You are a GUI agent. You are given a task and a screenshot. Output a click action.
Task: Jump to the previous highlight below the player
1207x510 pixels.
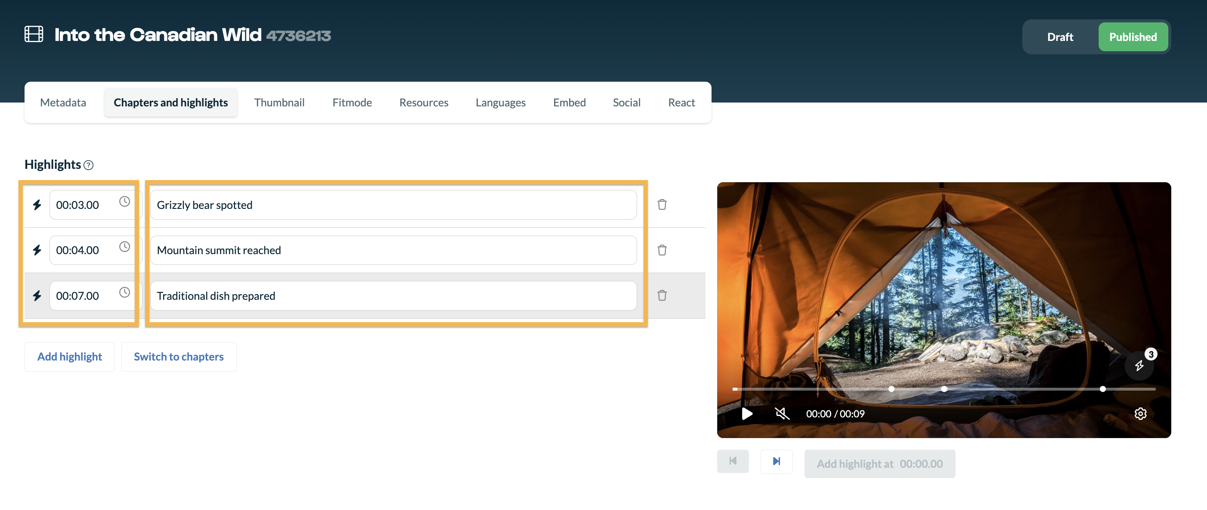coord(733,461)
